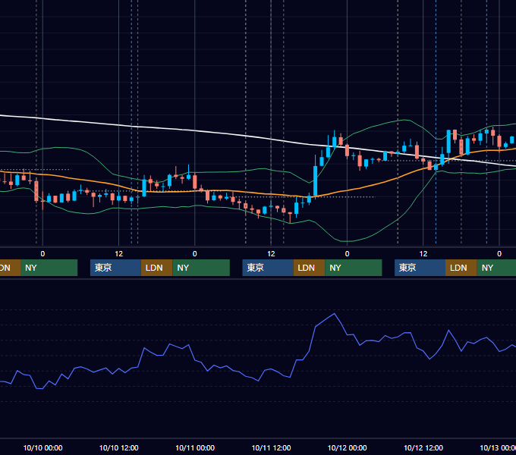
Task: Click the 10/10 00:00 date label
Action: [42, 447]
